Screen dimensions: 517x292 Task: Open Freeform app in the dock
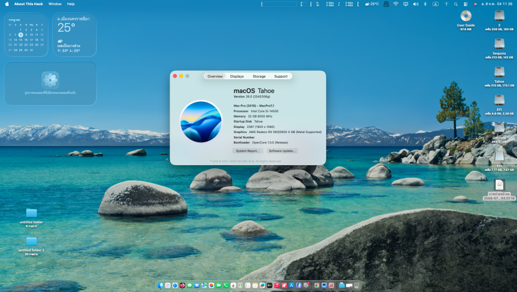[x=263, y=285]
